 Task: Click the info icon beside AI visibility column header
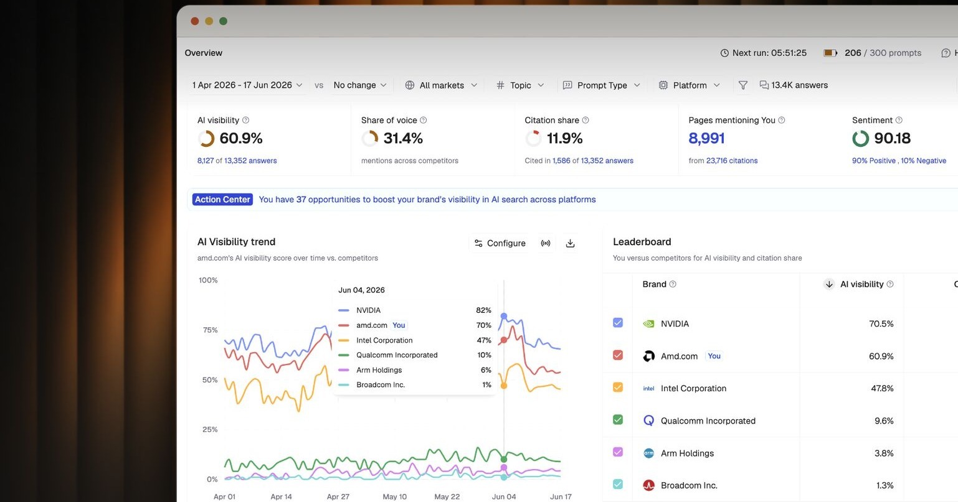(890, 284)
